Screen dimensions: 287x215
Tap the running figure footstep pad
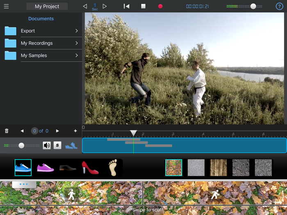(215, 193)
